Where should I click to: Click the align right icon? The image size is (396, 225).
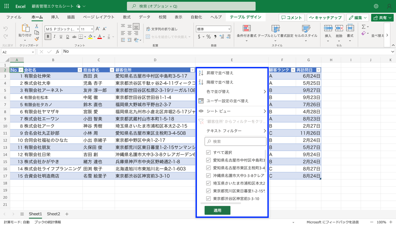coord(136,33)
